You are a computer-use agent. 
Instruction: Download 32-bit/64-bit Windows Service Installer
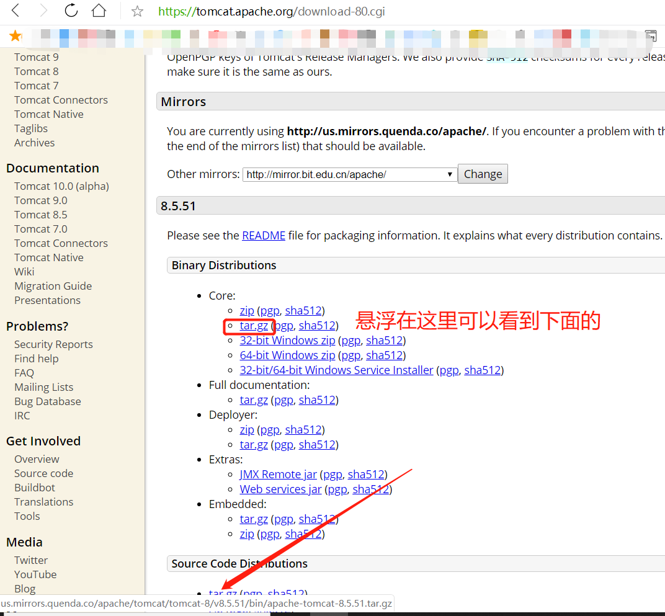pos(336,370)
